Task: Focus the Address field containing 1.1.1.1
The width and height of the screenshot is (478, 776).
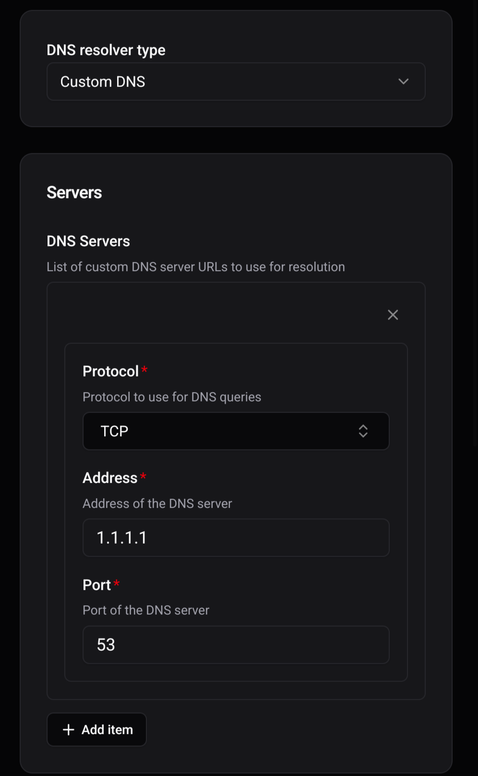Action: tap(236, 538)
